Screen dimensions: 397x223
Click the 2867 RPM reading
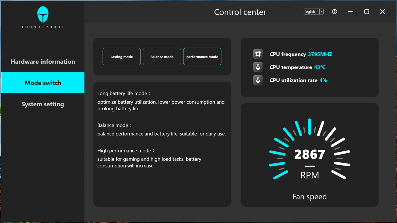(310, 155)
